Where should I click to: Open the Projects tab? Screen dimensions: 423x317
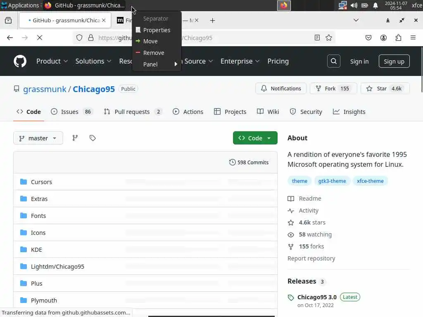tap(230, 111)
